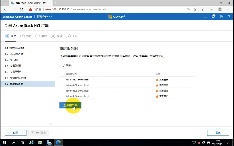
Task: Select the dell-node04.shmtc.local row
Action: click(128, 96)
